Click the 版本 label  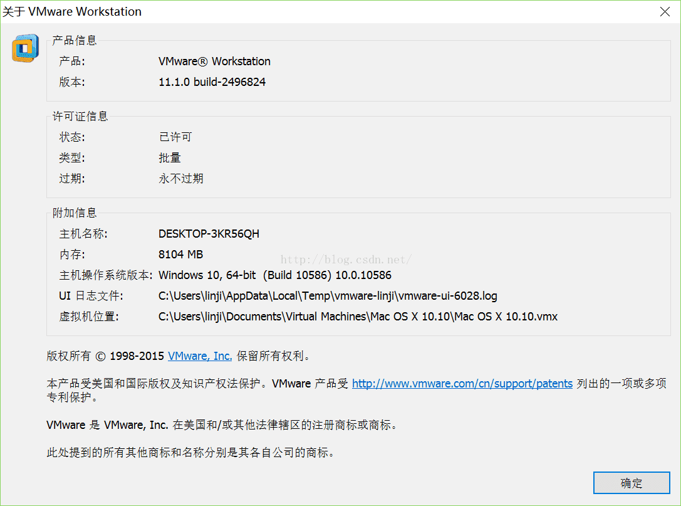[72, 82]
